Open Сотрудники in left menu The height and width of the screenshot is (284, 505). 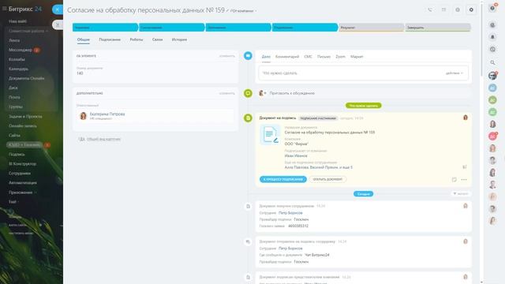coord(20,174)
